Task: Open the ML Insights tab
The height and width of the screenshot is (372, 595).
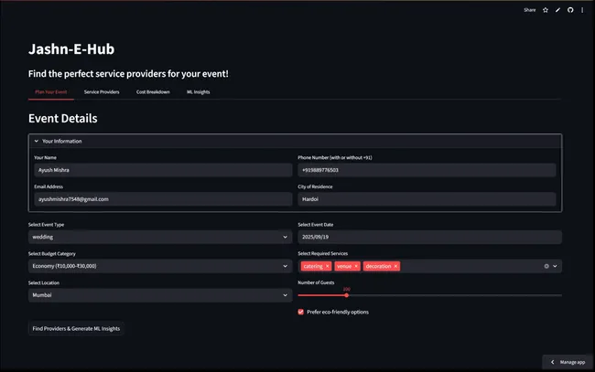Action: coord(198,92)
